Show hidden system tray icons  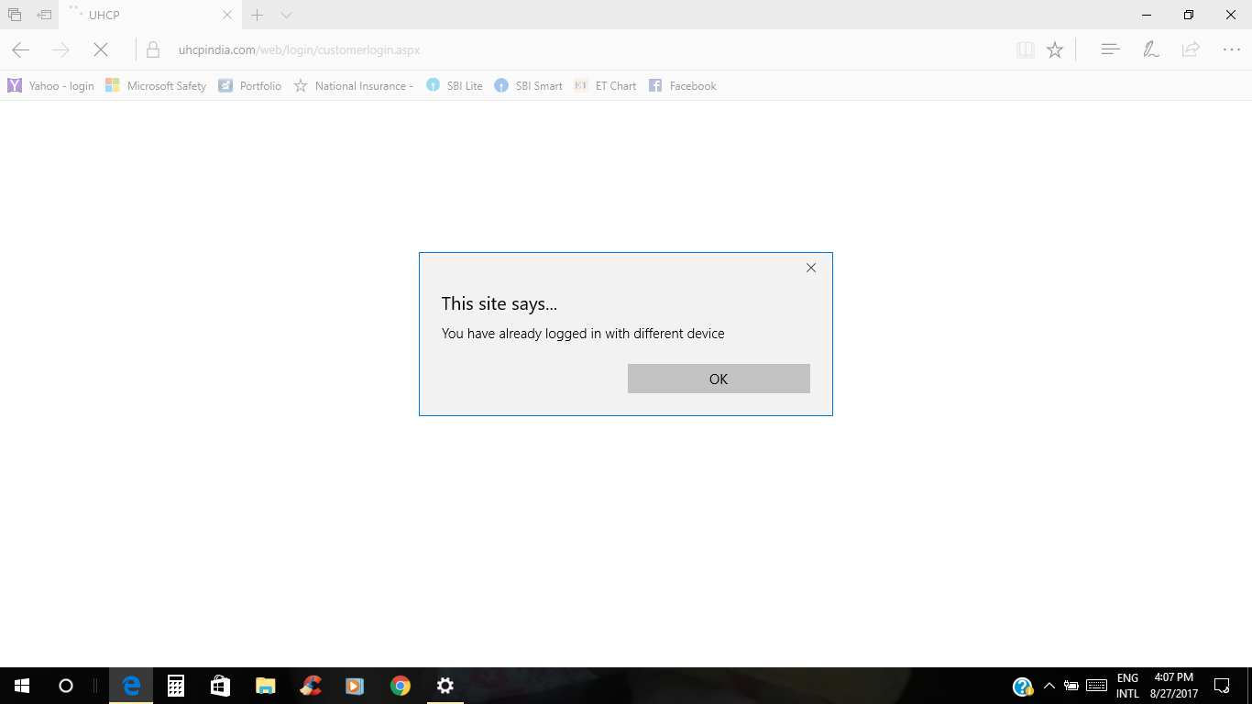(1049, 686)
